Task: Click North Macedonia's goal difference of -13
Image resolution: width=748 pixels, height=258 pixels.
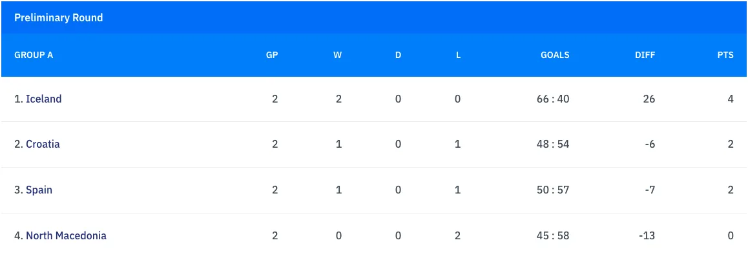Action: 647,235
